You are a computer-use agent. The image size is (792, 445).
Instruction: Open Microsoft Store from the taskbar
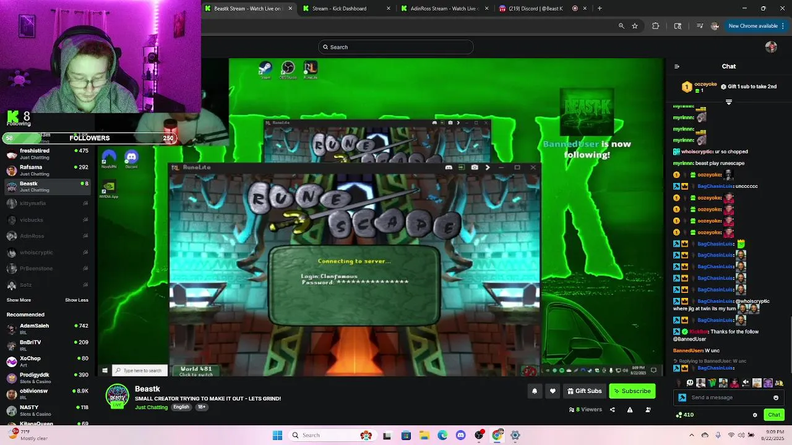tap(406, 435)
